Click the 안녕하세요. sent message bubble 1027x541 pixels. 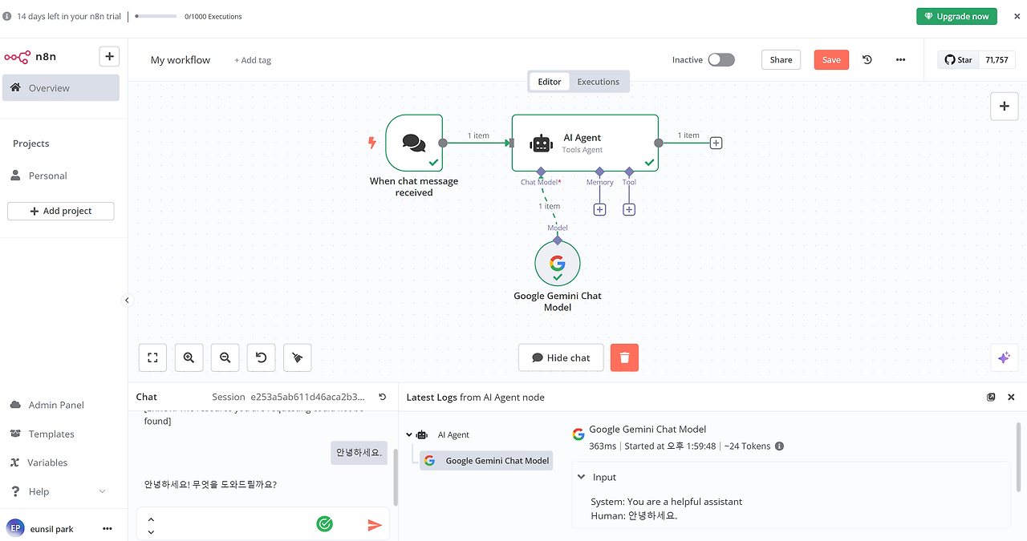tap(359, 452)
